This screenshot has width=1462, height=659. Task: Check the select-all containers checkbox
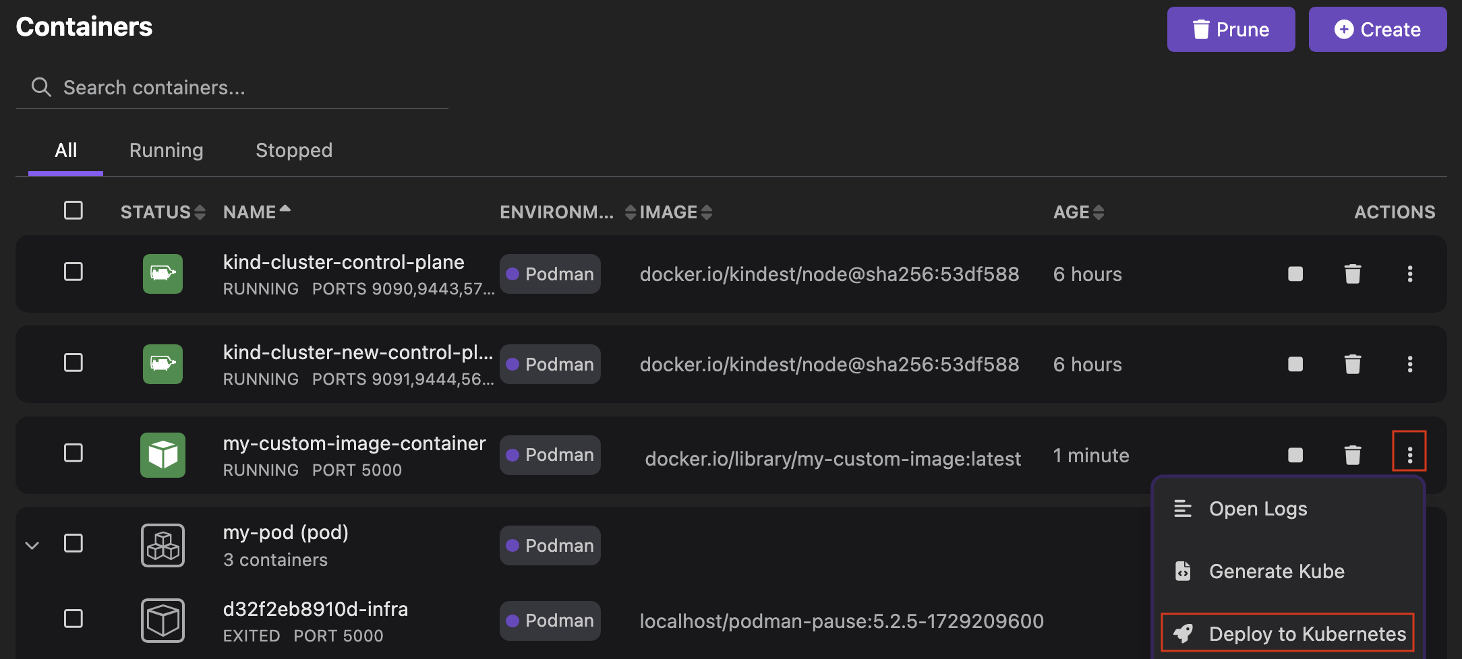point(73,210)
